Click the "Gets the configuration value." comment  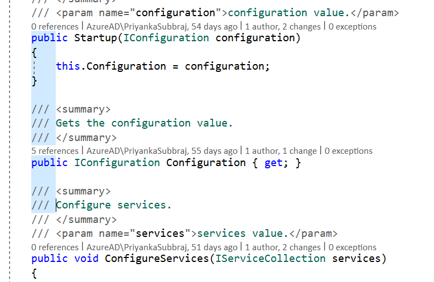tap(144, 123)
